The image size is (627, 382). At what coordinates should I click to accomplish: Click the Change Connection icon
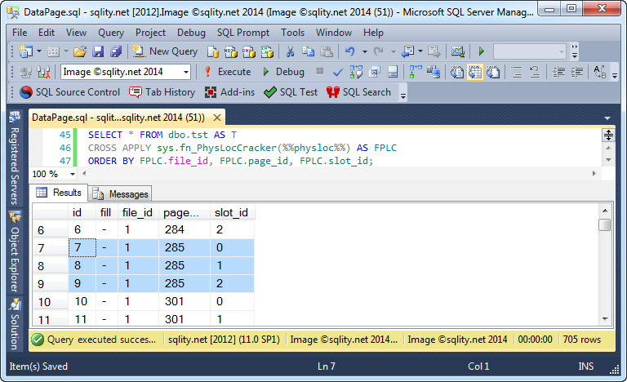click(x=43, y=73)
